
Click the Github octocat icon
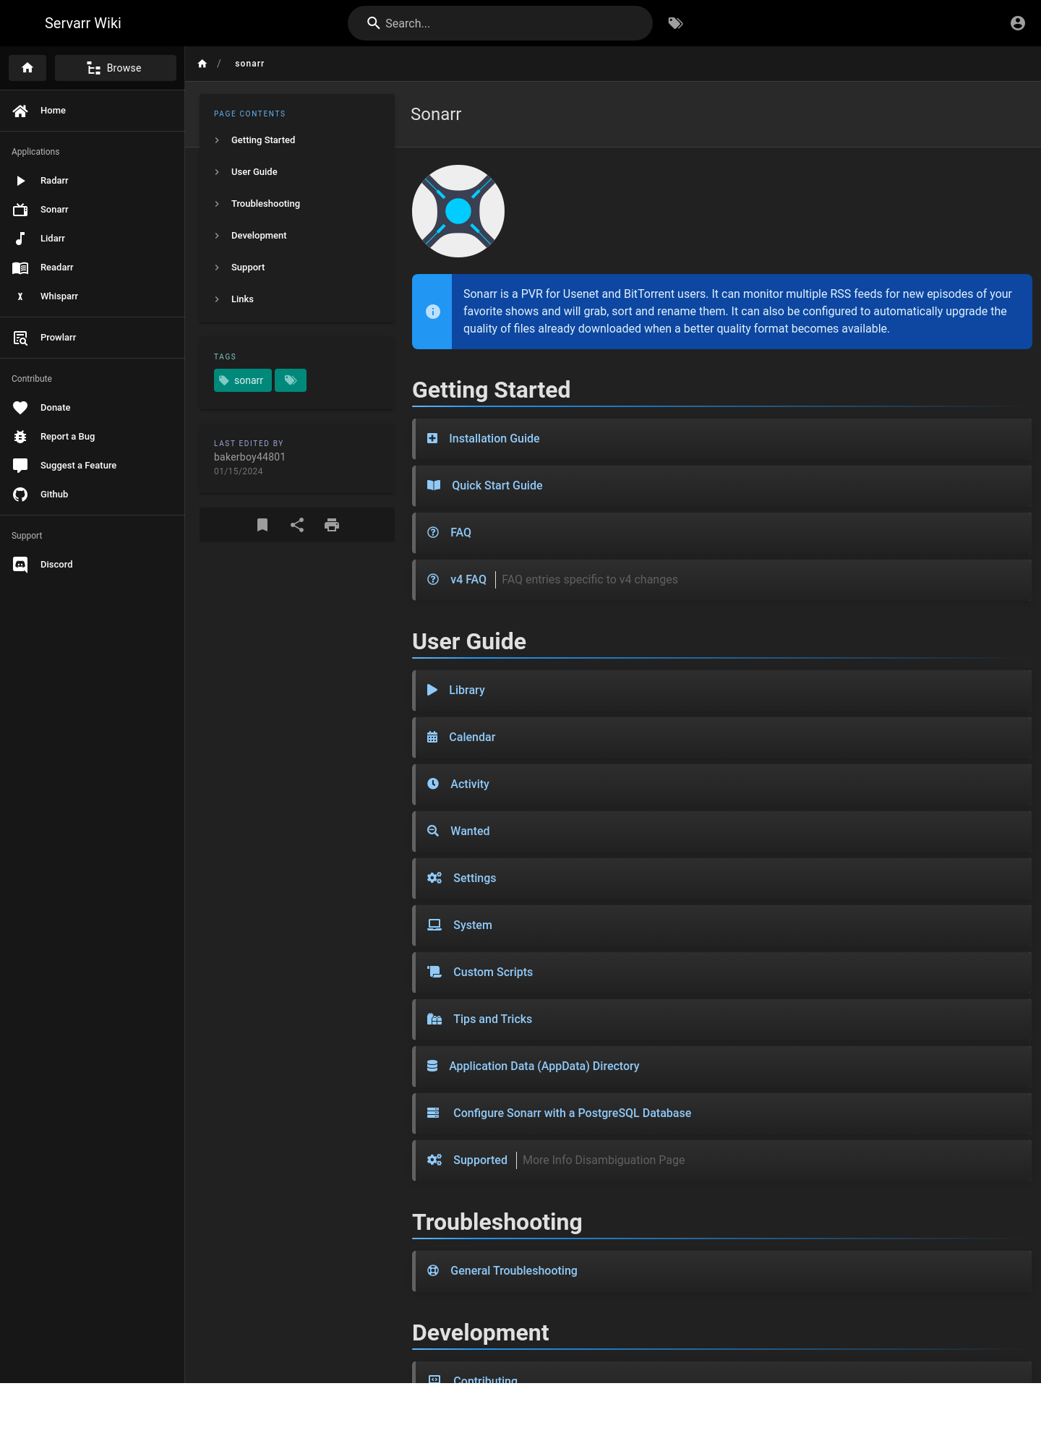point(20,495)
